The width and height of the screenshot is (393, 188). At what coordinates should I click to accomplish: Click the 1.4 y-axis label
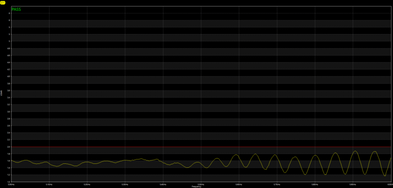click(9, 168)
